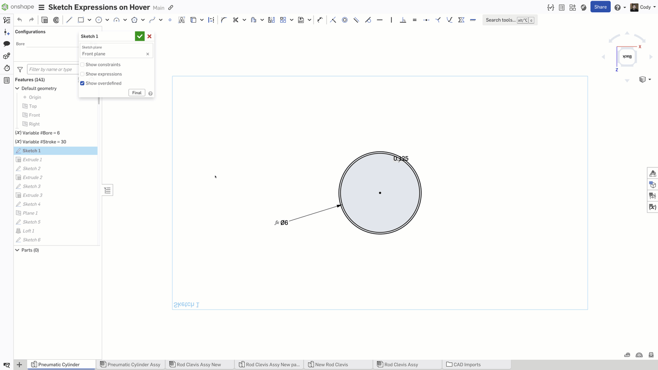The image size is (658, 370).
Task: Apply the Parallel constraint
Action: click(x=356, y=20)
